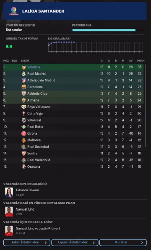Click the Valencia club crest
The image size is (151, 250).
24,67
